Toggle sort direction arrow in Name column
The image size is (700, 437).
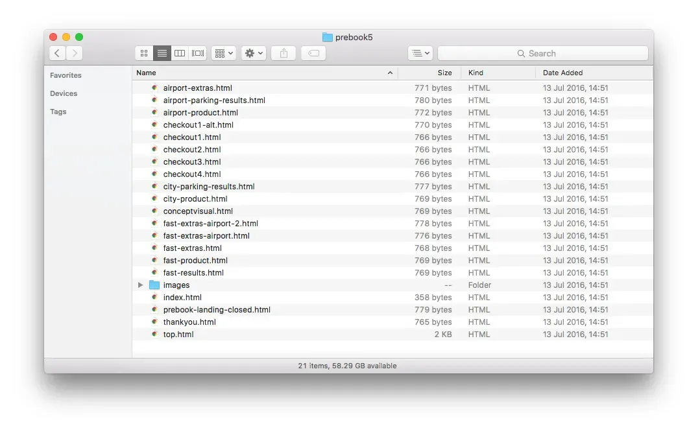[390, 73]
